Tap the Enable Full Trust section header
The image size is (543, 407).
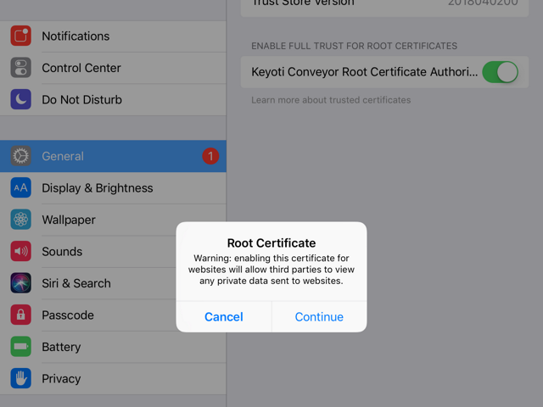[355, 46]
